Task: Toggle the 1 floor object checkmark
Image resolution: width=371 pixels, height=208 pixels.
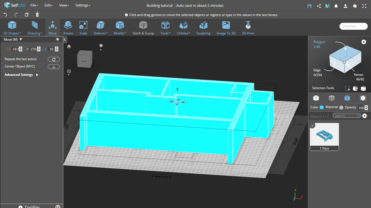Action: (313, 125)
